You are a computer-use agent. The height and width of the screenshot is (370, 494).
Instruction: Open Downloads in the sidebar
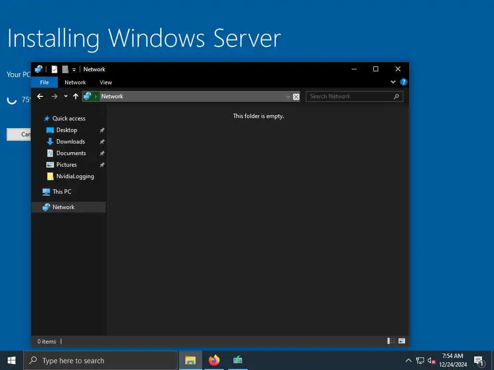point(70,142)
